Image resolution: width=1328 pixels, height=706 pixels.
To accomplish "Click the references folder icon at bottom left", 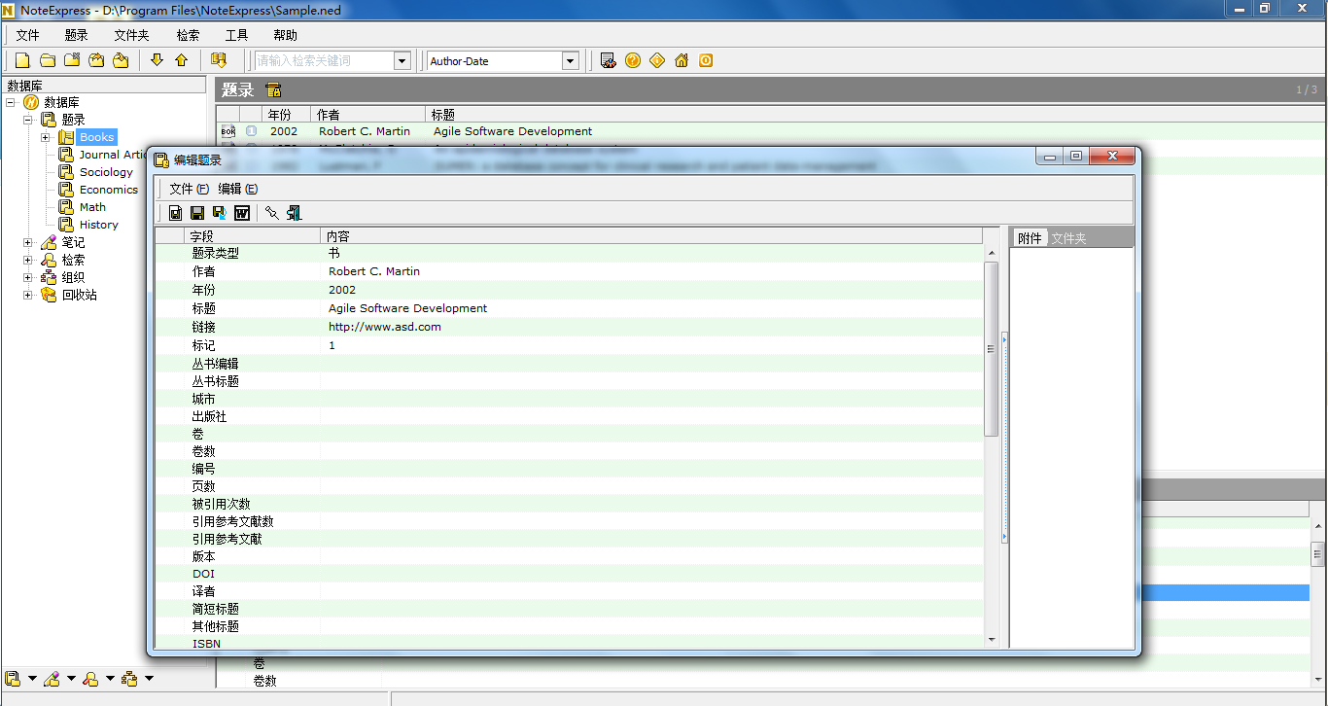I will click(x=13, y=679).
